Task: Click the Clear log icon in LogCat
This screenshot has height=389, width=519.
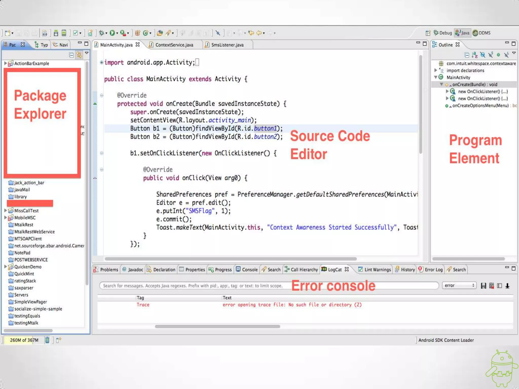Action: click(x=491, y=286)
